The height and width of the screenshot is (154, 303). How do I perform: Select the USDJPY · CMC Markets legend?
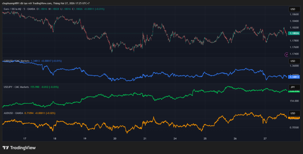(16, 87)
